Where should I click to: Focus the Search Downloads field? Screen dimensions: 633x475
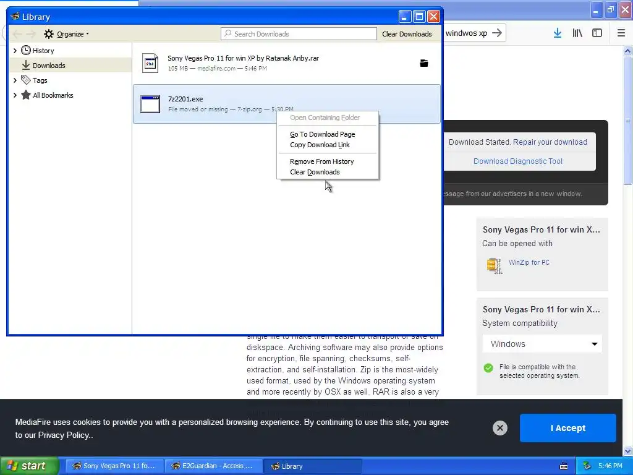point(299,34)
